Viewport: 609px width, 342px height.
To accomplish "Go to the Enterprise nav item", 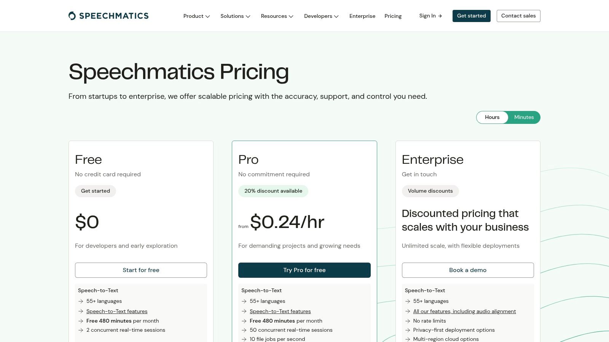I will [362, 16].
